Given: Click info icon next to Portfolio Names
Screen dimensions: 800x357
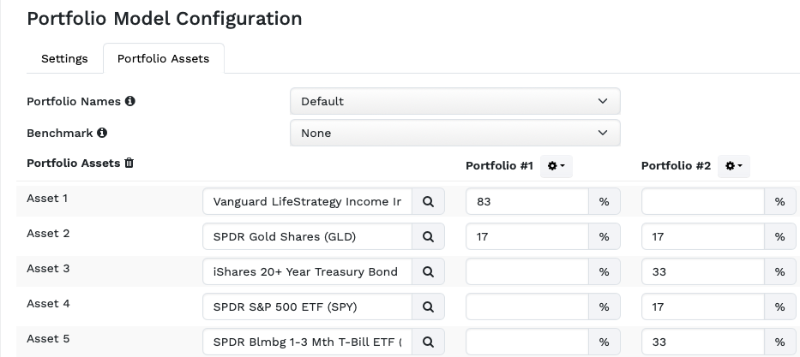Looking at the screenshot, I should pos(130,101).
